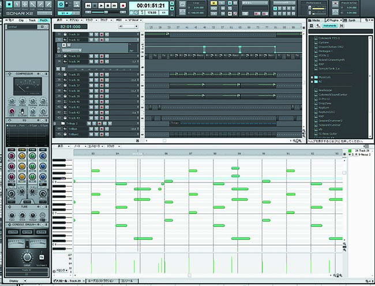Toggle the Snap to grid button

[61, 4]
